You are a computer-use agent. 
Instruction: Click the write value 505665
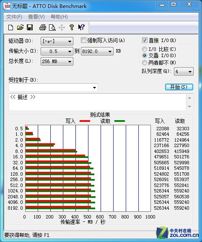tap(161, 162)
